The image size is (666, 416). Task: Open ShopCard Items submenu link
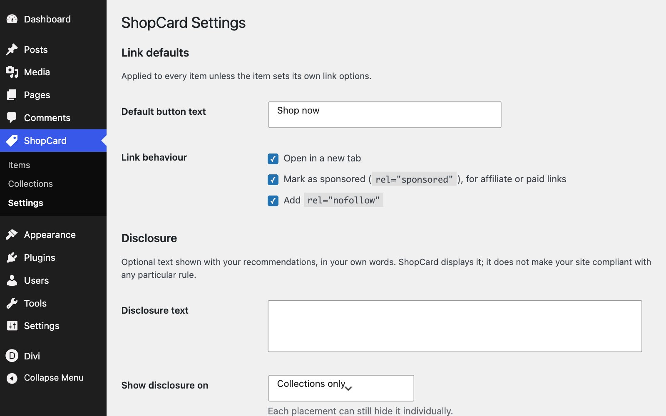click(19, 165)
